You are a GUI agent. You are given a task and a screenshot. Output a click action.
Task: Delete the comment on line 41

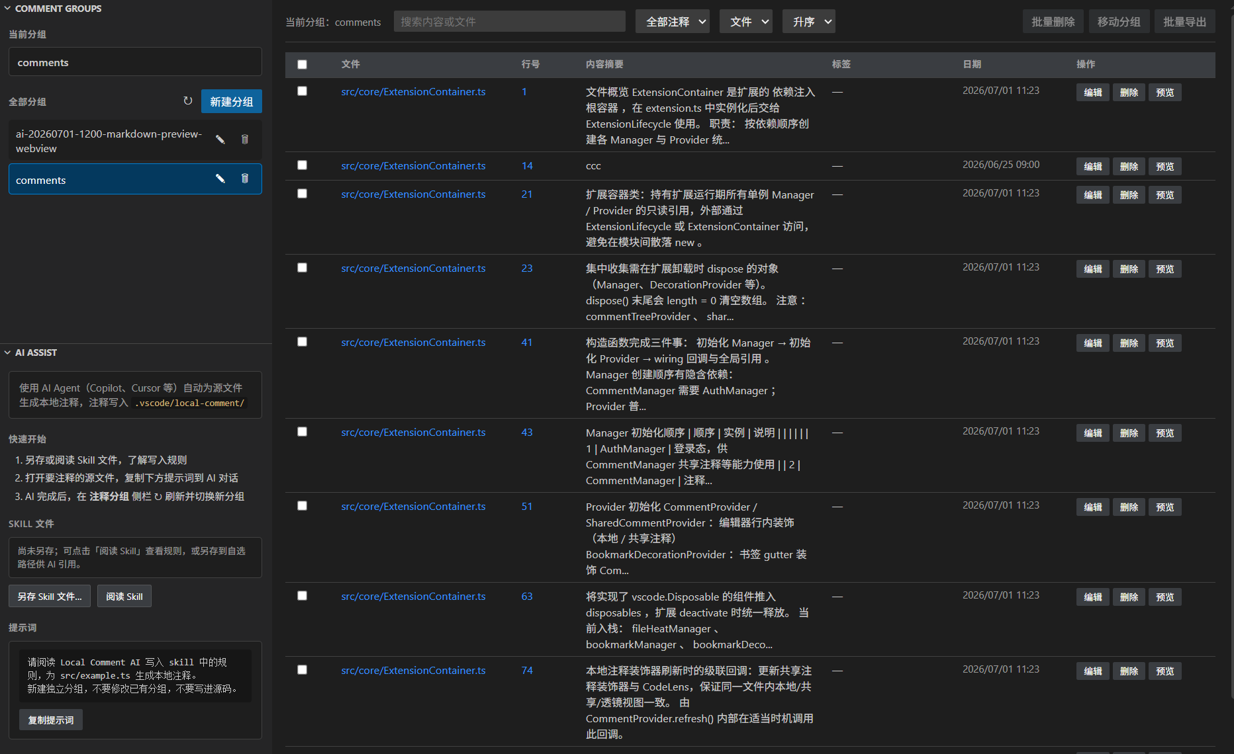[x=1129, y=343]
